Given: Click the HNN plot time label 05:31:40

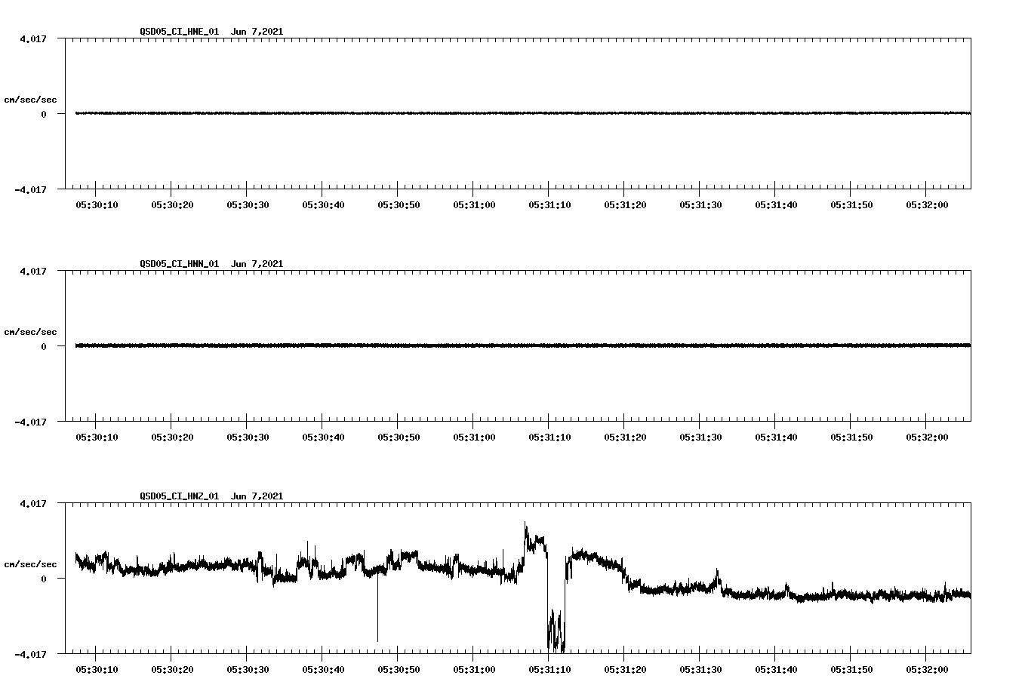Looking at the screenshot, I should (776, 438).
